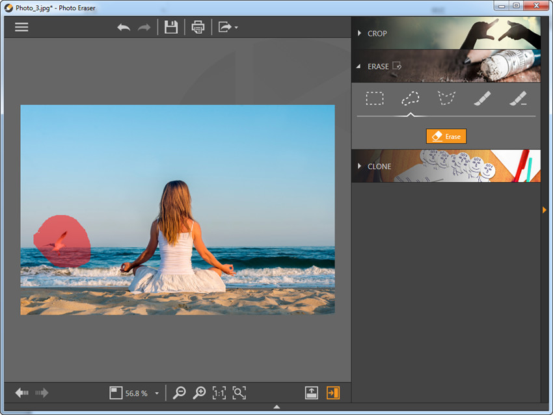Undo the last action
Screen dimensions: 553x415
click(124, 27)
